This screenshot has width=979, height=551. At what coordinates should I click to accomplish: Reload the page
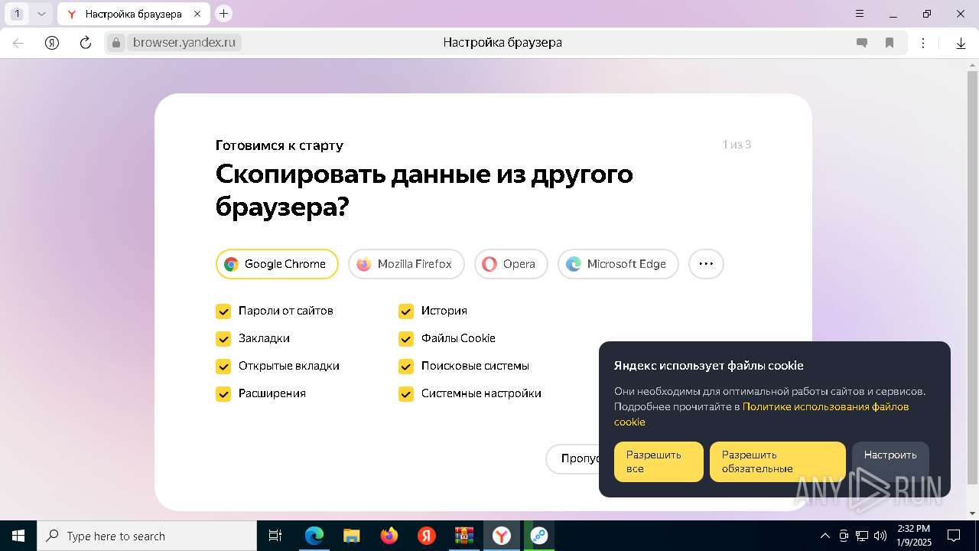(x=86, y=43)
